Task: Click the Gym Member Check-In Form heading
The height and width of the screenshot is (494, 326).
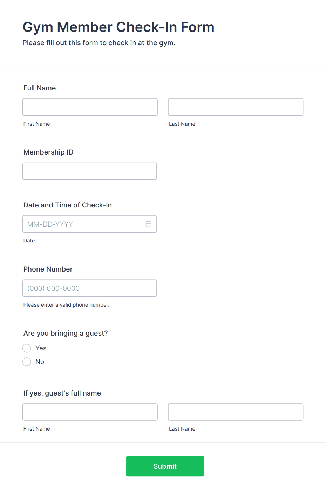Action: 118,27
